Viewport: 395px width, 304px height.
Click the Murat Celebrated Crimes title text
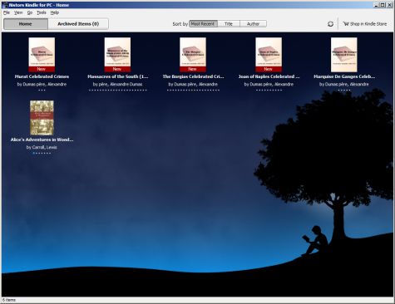[42, 76]
